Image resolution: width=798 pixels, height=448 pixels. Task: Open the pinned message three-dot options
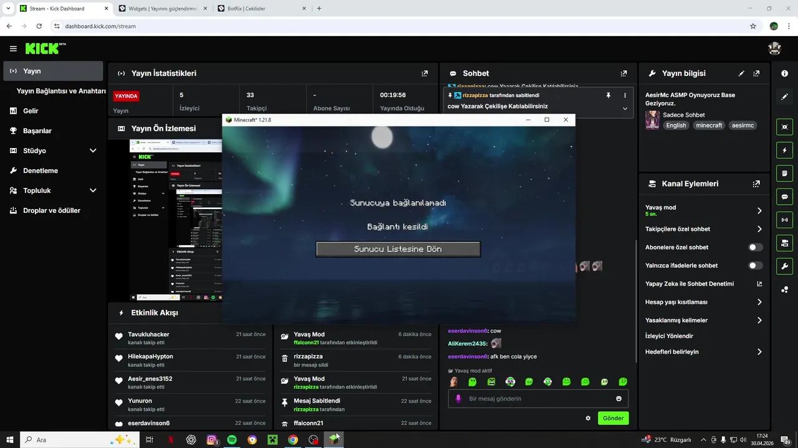point(625,95)
